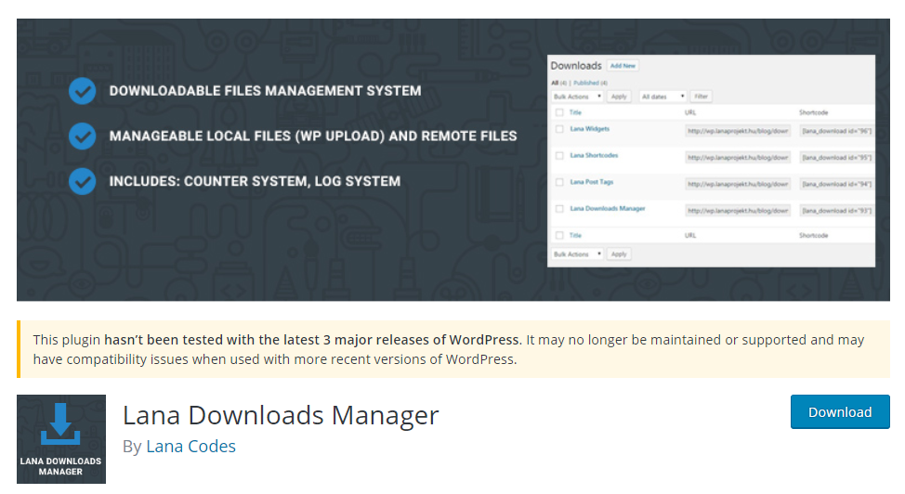905x494 pixels.
Task: Click Add New next to Downloads heading
Action: (x=623, y=66)
